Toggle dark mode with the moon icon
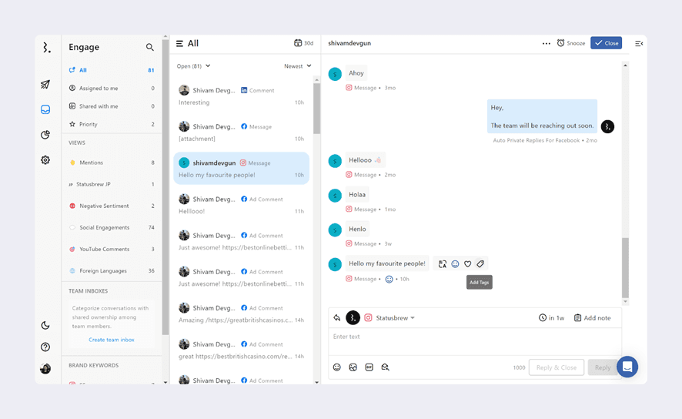682x419 pixels. (45, 326)
